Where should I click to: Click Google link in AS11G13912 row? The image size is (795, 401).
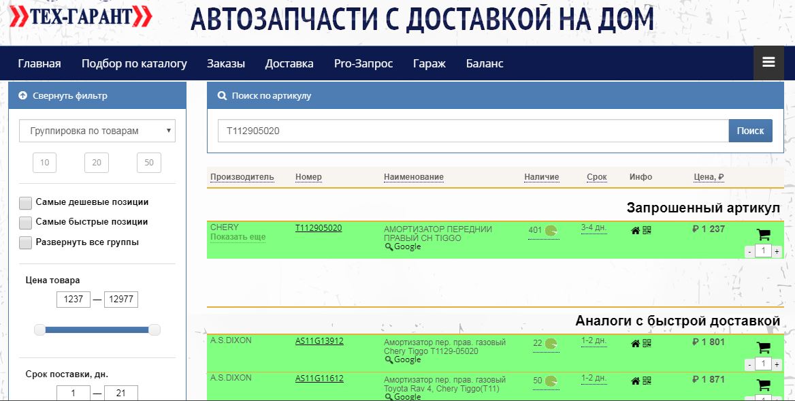click(408, 360)
